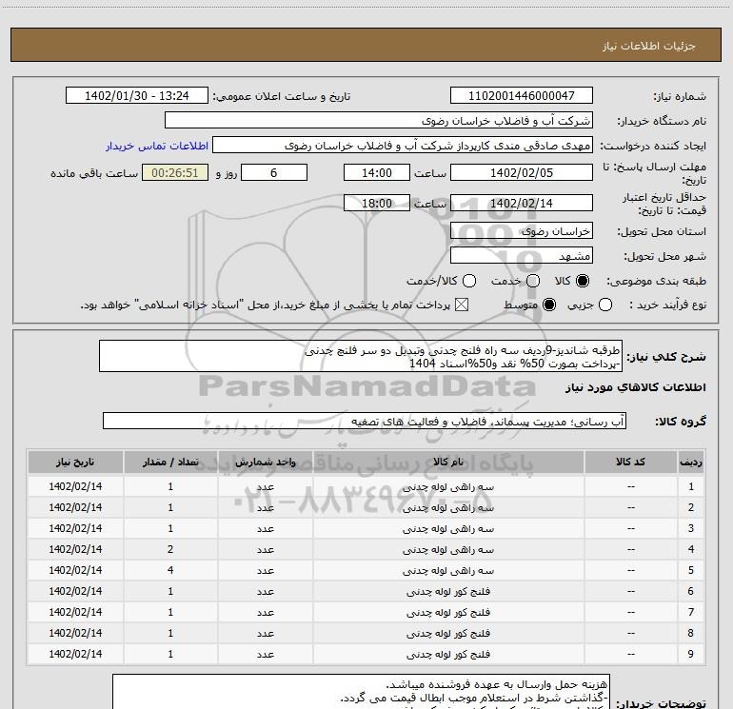Select row 2 item سه راهی لوله چدنی
The image size is (733, 709).
point(447,507)
